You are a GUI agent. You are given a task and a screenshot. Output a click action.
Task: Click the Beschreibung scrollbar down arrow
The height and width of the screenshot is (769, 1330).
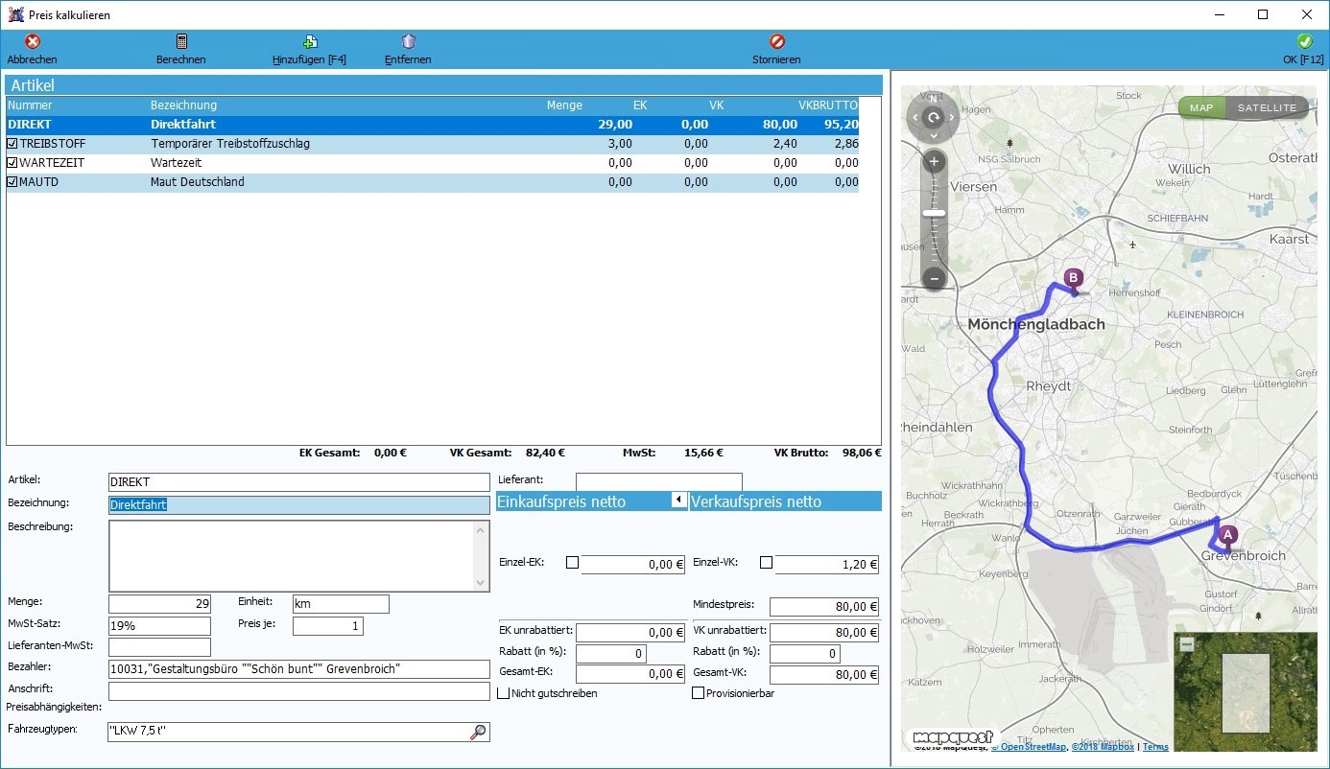tap(482, 583)
